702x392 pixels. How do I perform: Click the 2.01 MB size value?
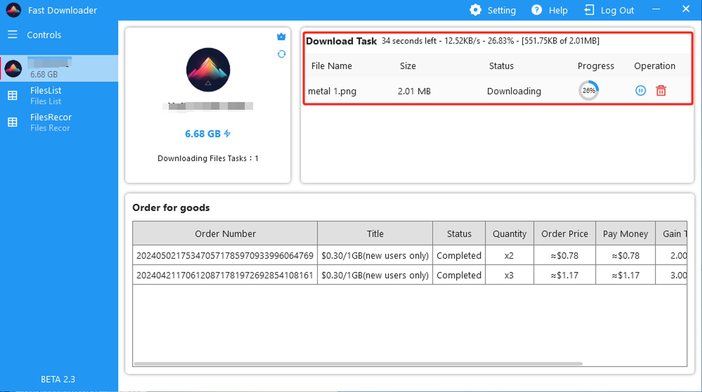[414, 91]
